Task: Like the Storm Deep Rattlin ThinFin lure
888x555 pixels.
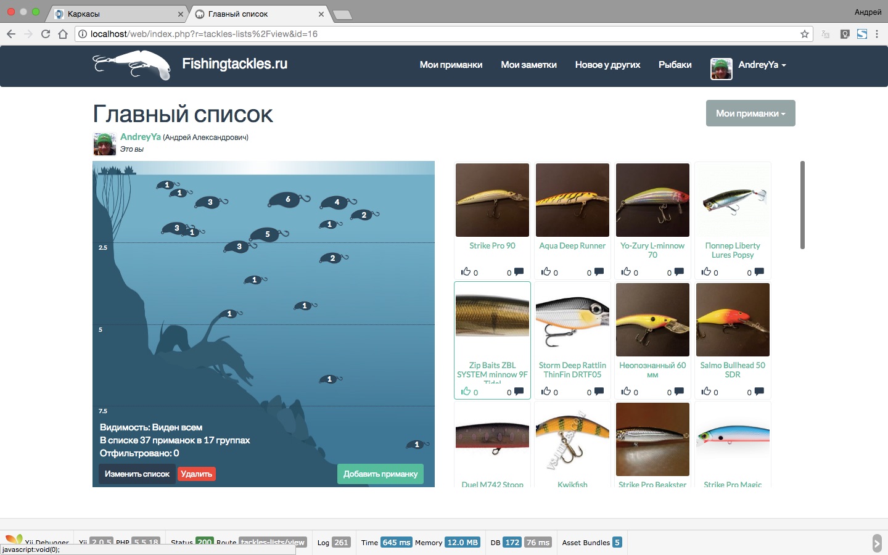Action: (546, 392)
